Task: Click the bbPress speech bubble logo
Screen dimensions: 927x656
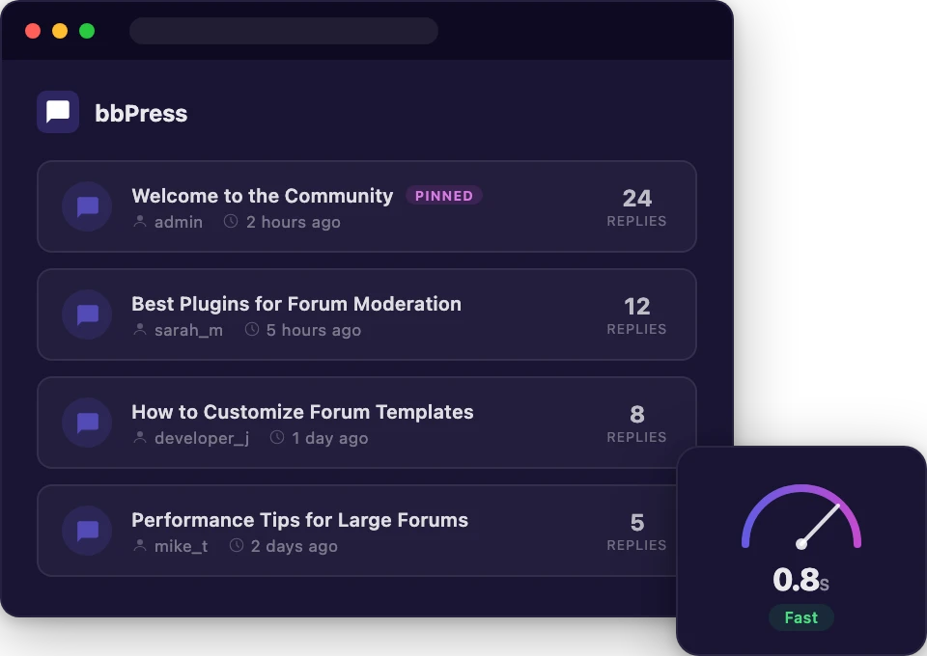Action: tap(57, 112)
